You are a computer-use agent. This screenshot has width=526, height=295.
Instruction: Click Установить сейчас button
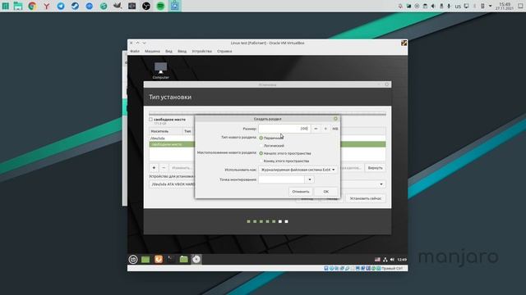tap(366, 198)
